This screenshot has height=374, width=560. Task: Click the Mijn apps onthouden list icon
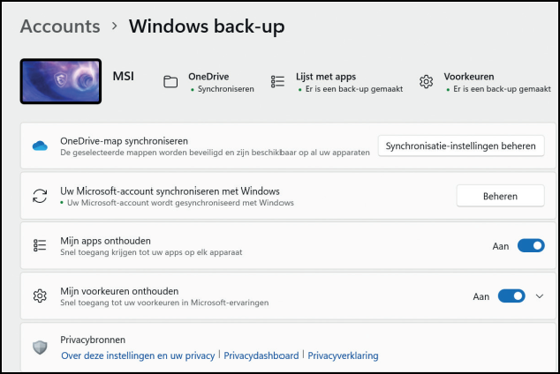point(39,246)
